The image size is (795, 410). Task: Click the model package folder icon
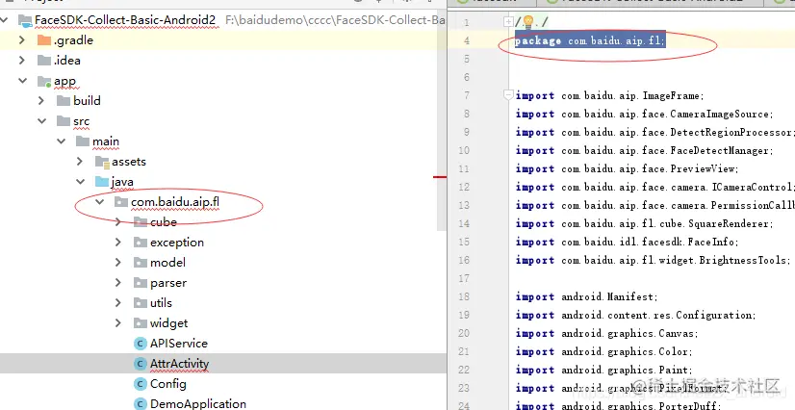141,263
